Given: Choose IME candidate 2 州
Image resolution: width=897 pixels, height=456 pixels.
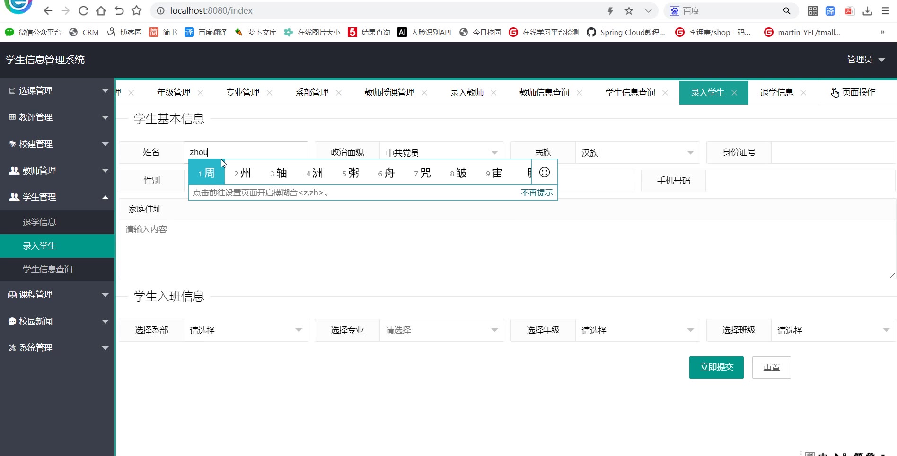Looking at the screenshot, I should click(243, 173).
